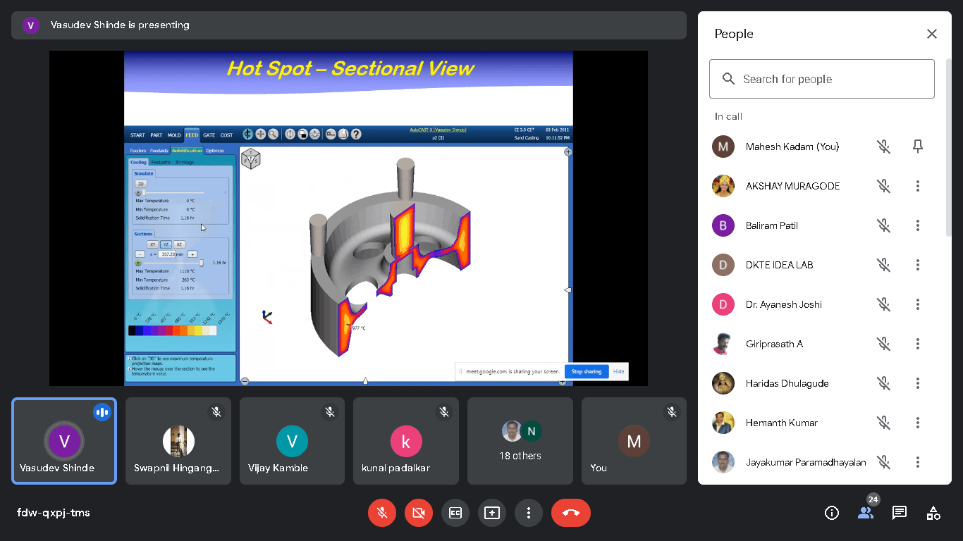This screenshot has height=541, width=963.
Task: Turn on microphone in call controls
Action: [x=382, y=513]
